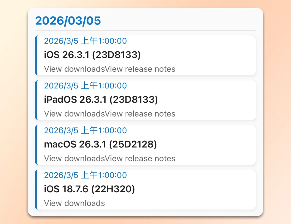Open View release notes for iOS 26.3.1
Image resolution: width=291 pixels, height=224 pixels.
(140, 69)
